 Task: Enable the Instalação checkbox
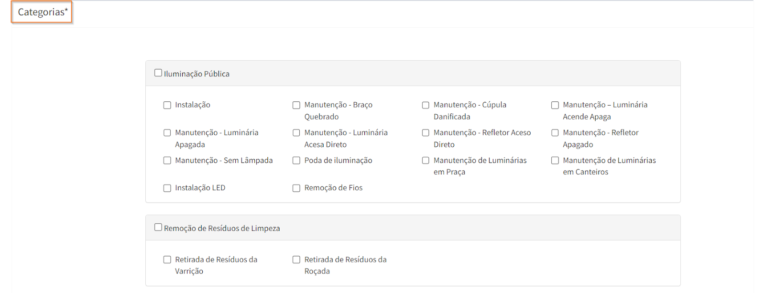coord(167,105)
